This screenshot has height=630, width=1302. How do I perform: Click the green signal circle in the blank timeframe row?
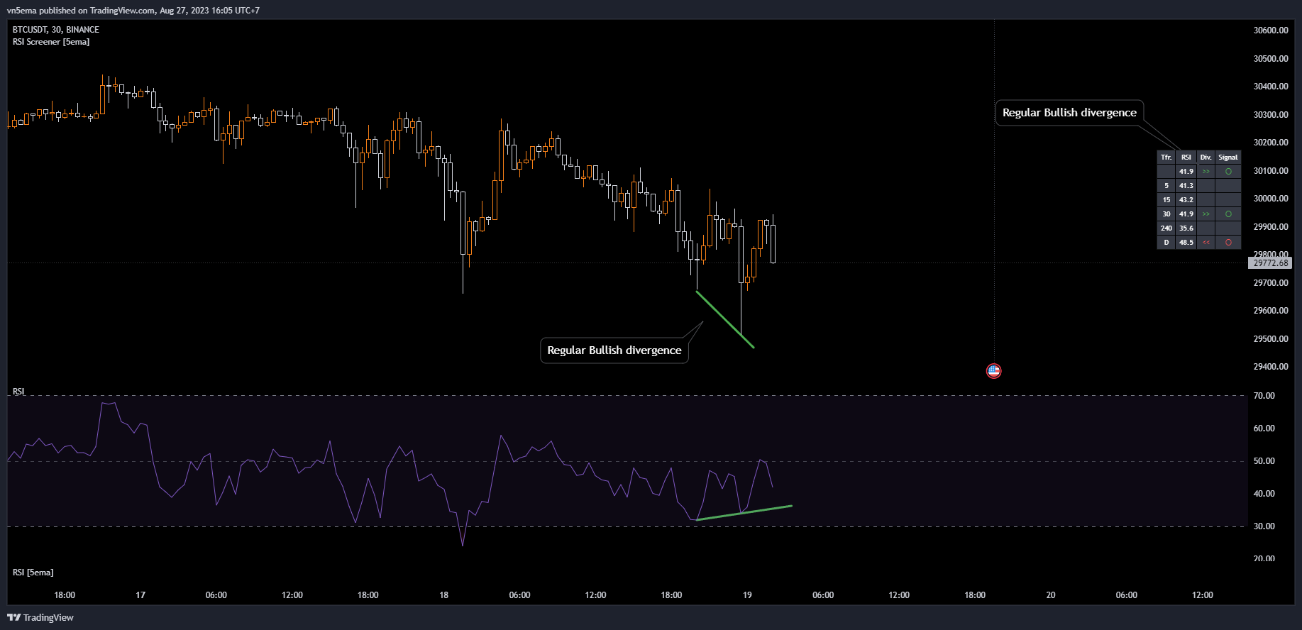(x=1228, y=171)
